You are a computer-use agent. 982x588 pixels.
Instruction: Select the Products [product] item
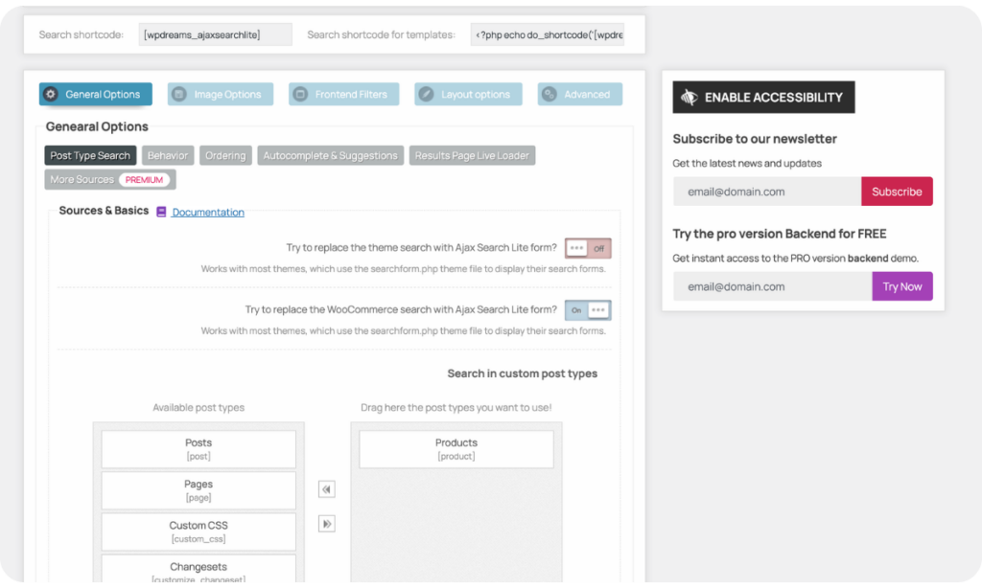point(456,449)
